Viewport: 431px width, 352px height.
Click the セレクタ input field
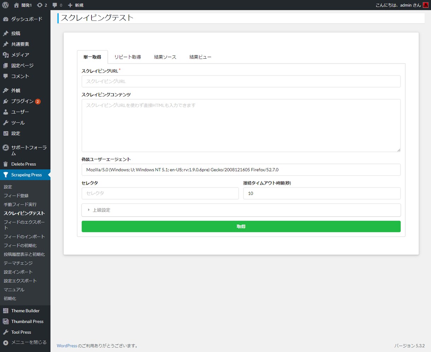pyautogui.click(x=160, y=193)
